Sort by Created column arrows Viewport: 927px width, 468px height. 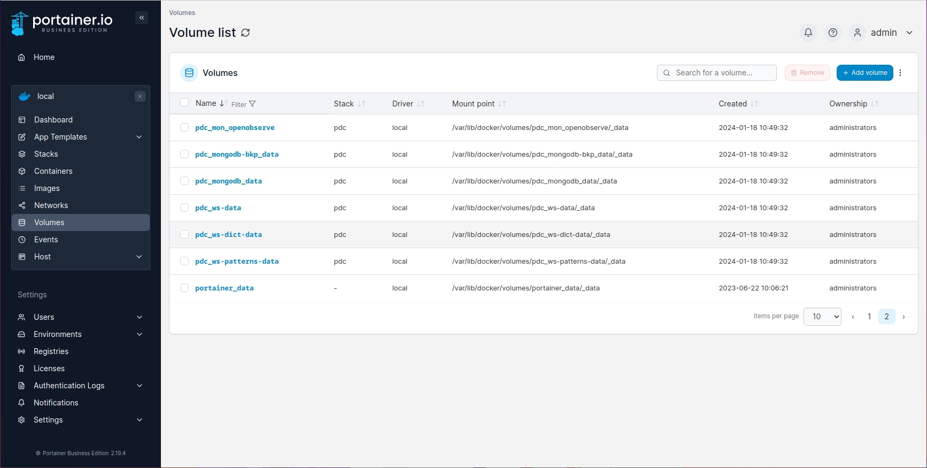coord(754,104)
